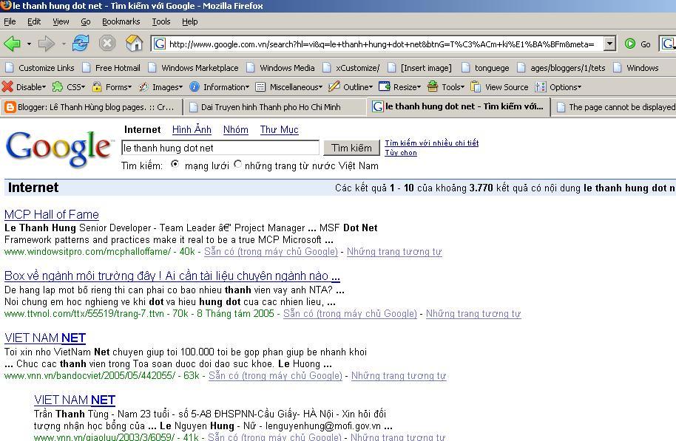Viewport: 676px width, 441px height.
Task: Open the Images developer menu
Action: coord(160,87)
